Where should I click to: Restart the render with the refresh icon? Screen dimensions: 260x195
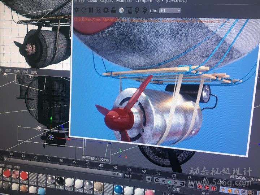point(84,10)
